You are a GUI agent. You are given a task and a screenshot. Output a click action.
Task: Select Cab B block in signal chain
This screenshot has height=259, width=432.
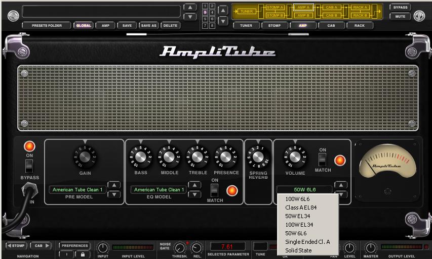tap(331, 15)
